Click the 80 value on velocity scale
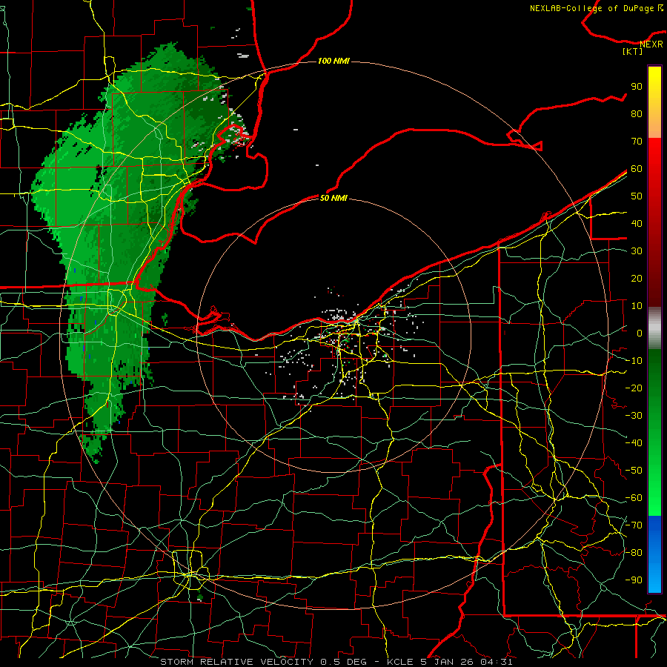 [637, 113]
